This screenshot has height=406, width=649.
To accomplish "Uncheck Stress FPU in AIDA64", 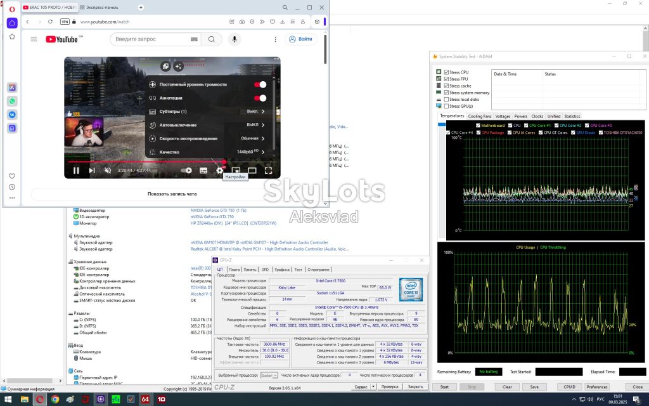I will pos(446,79).
